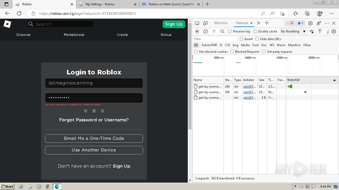Toggle Waterfall column sort arrow
The image size is (339, 190).
(334, 80)
